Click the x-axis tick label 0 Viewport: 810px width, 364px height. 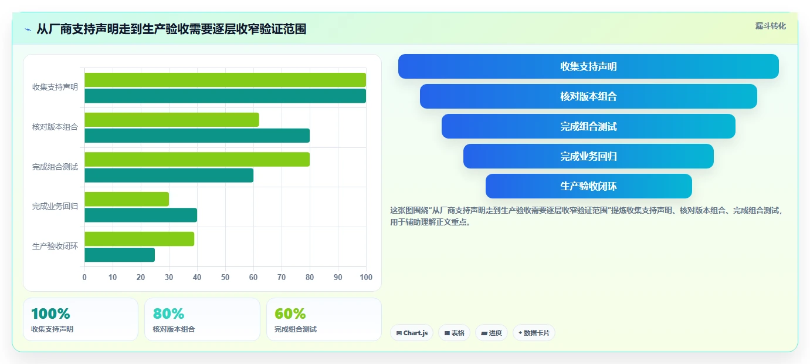pos(84,277)
